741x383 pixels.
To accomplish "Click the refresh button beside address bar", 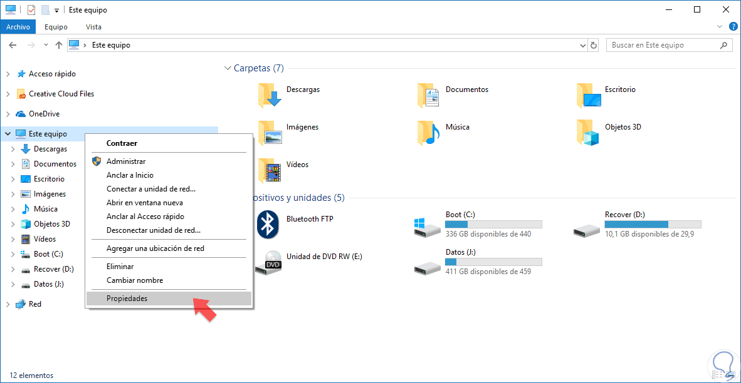I will [x=594, y=45].
